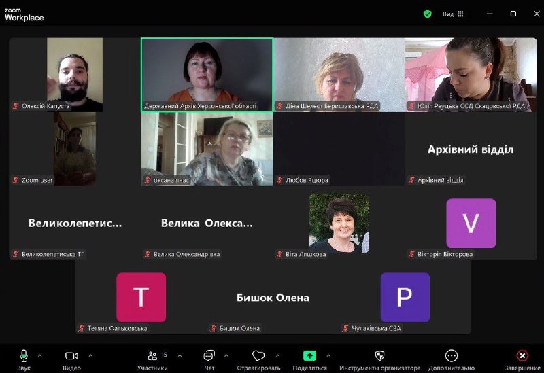This screenshot has height=373, width=544.
Task: Toggle the microphone Звук button
Action: point(24,356)
